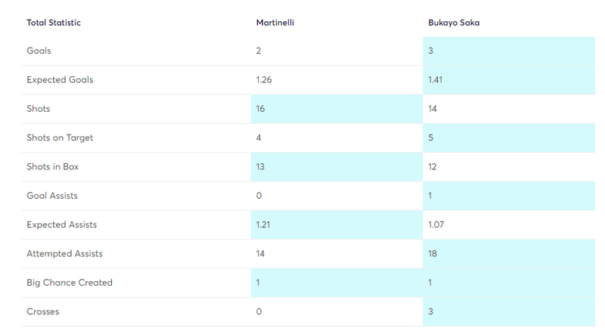The width and height of the screenshot is (605, 328).
Task: Click Martinelli's Shots in Box value 13
Action: coord(260,166)
